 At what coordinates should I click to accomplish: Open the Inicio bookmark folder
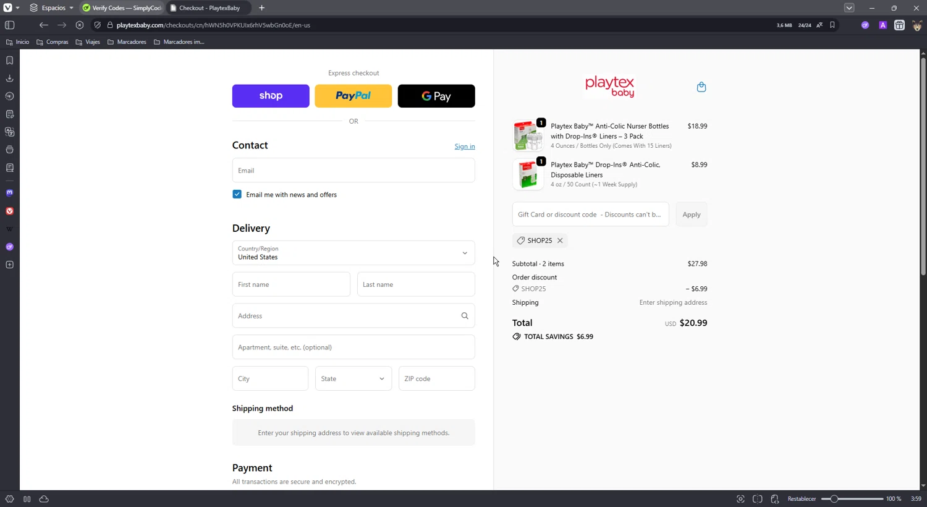click(x=17, y=42)
